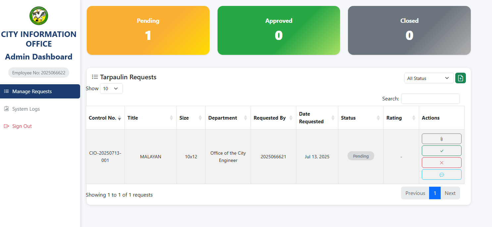Viewport: 492px width, 227px height.
Task: Open the Show entries dropdown
Action: pos(111,88)
